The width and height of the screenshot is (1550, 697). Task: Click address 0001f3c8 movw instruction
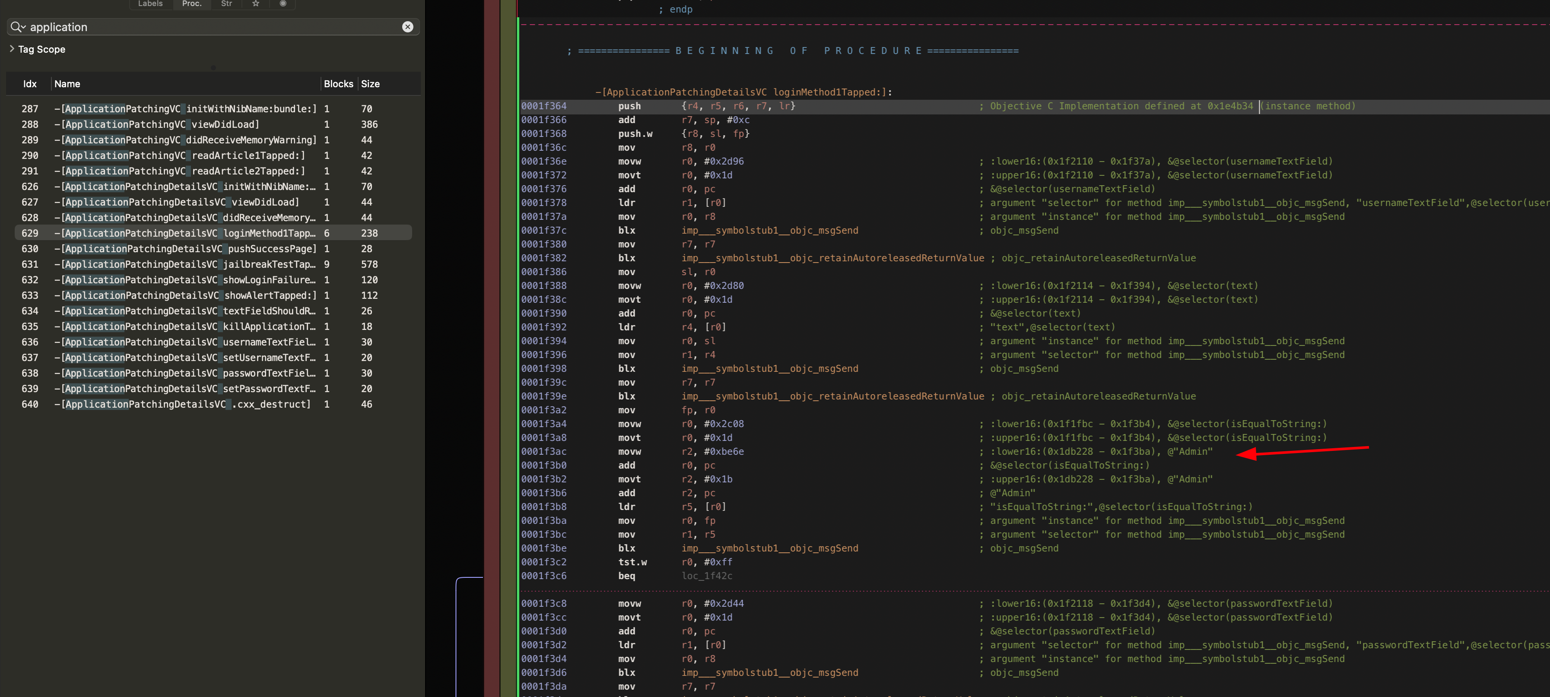[x=543, y=604]
